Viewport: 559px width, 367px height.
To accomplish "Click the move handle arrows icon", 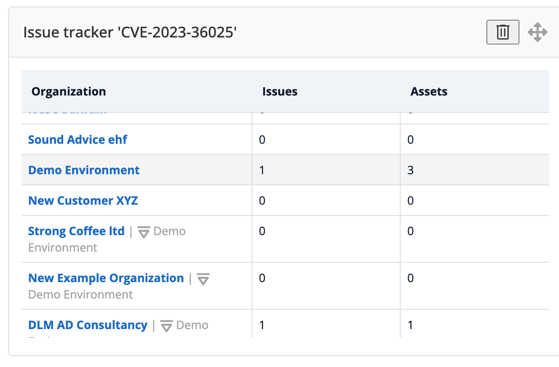I will click(x=537, y=32).
